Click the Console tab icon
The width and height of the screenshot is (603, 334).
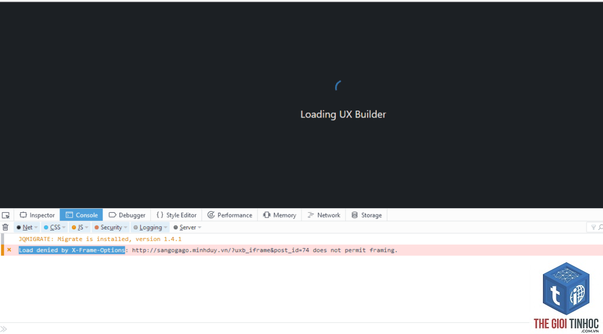[x=69, y=215]
